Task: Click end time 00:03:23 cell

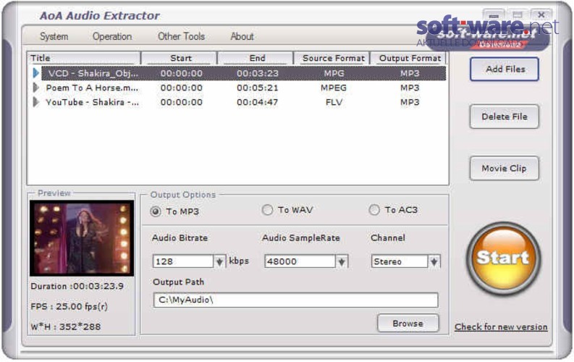Action: click(x=258, y=73)
